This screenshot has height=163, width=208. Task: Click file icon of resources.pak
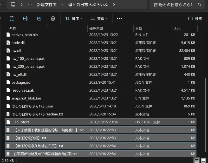pyautogui.click(x=8, y=90)
